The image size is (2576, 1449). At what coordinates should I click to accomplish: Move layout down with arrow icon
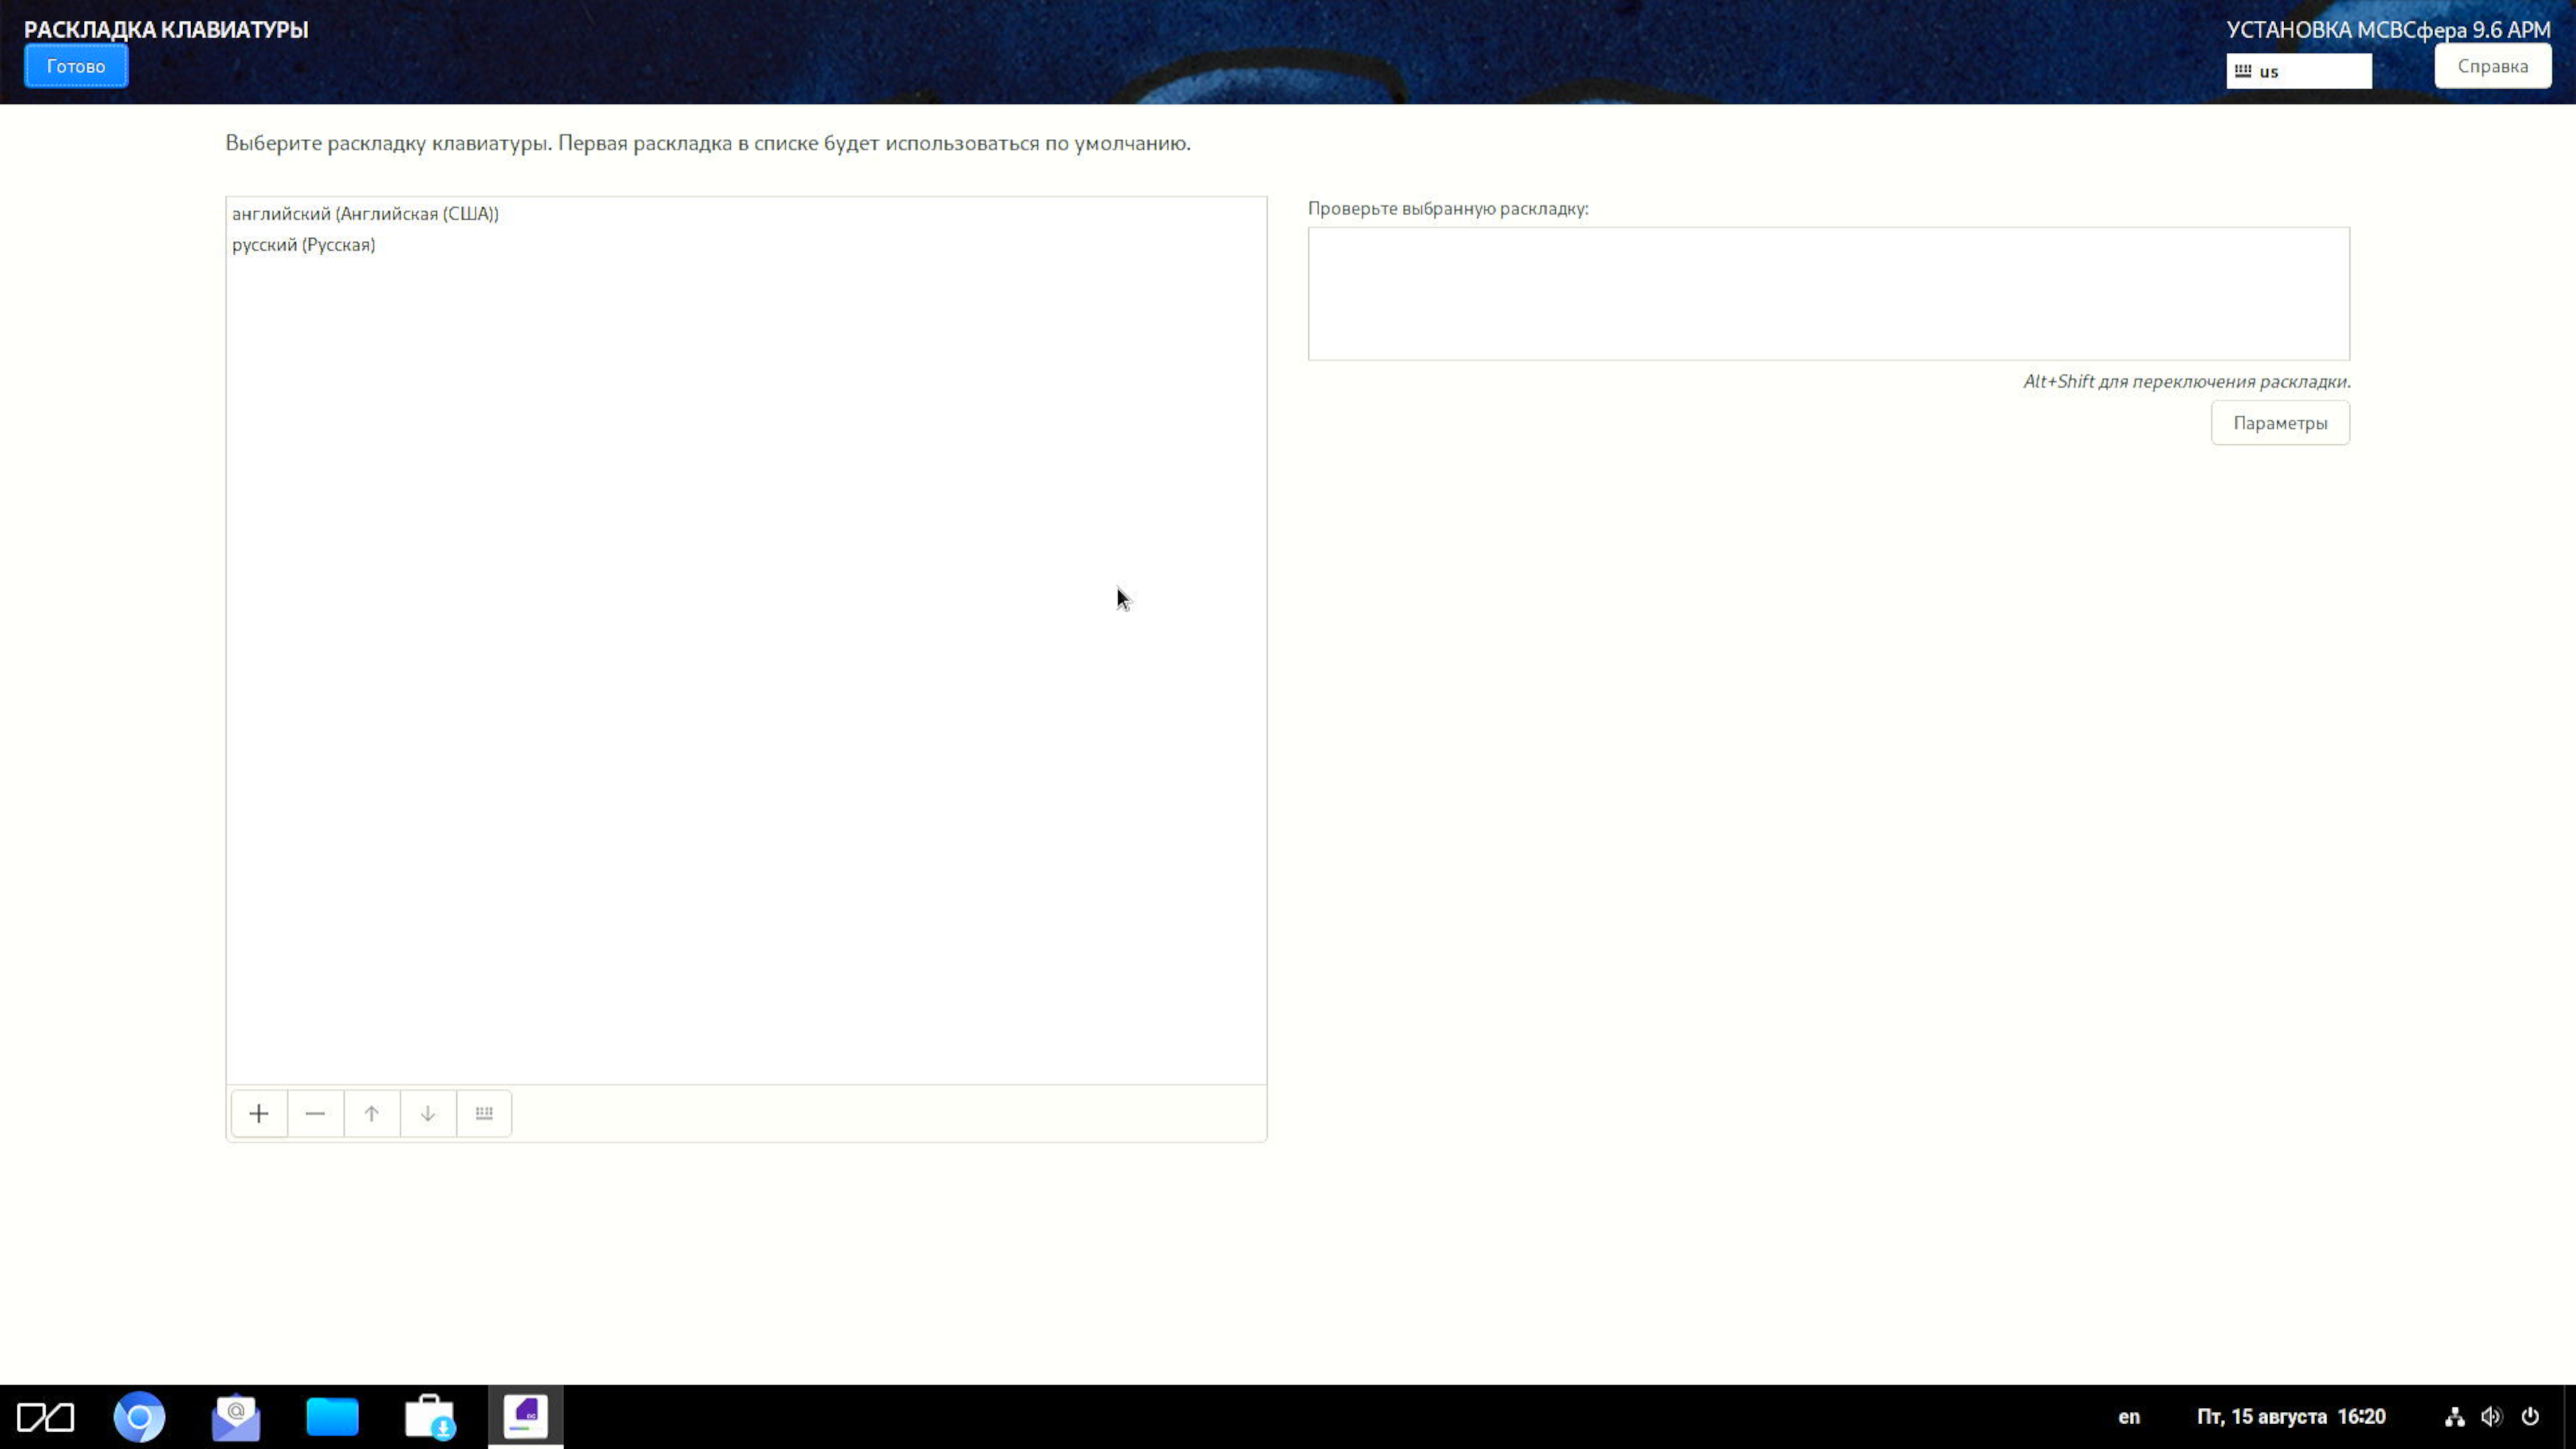pos(428,1113)
